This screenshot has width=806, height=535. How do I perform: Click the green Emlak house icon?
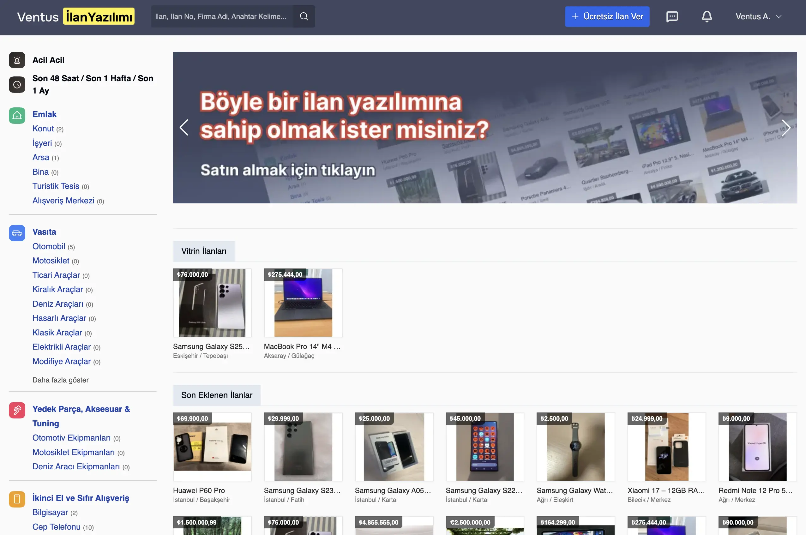(x=17, y=116)
